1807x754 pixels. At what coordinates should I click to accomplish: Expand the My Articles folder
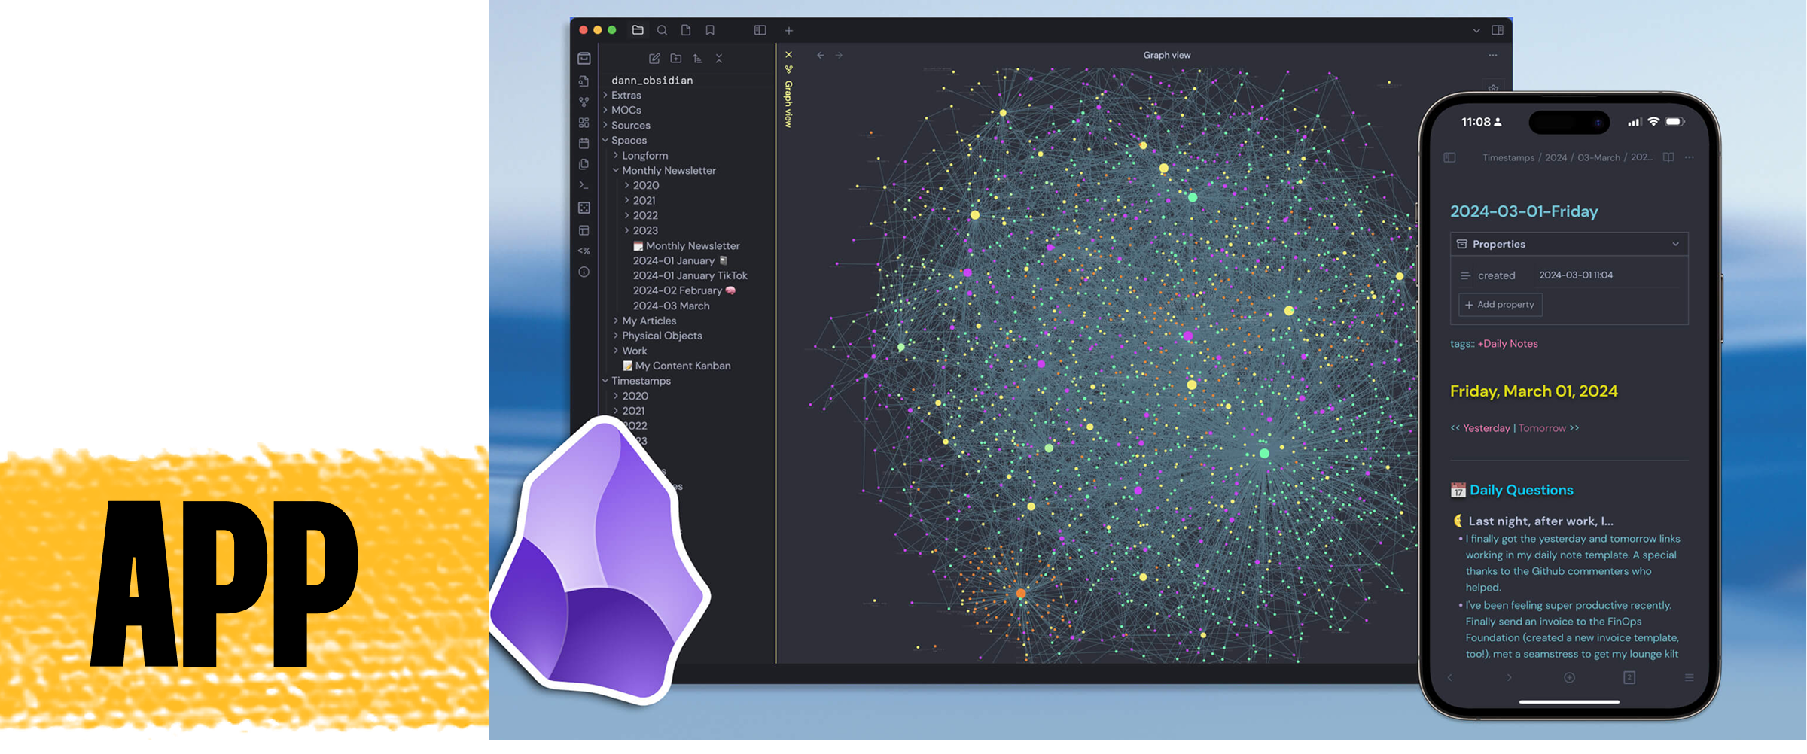pos(649,321)
